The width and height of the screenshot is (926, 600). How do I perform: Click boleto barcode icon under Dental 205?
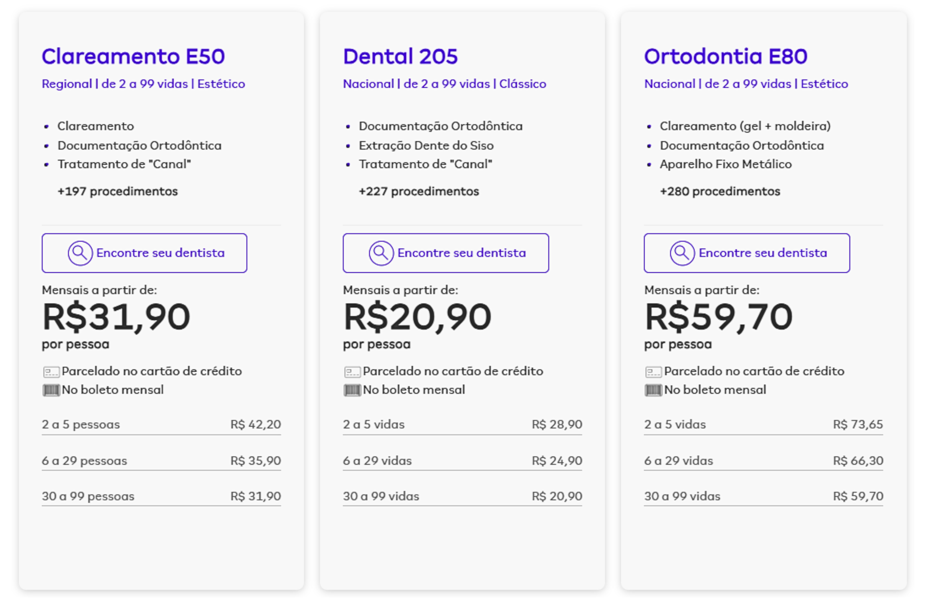(x=353, y=390)
